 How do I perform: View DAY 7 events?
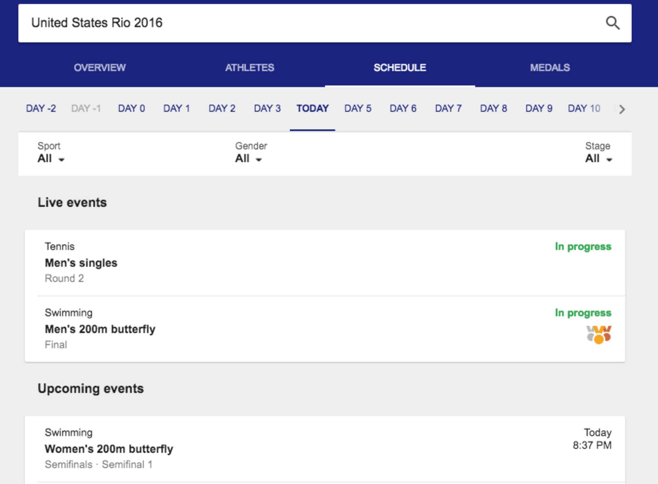pos(449,109)
